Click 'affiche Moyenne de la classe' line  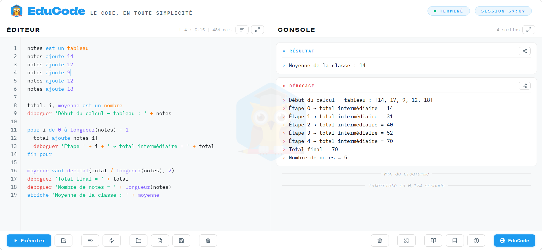pyautogui.click(x=93, y=195)
